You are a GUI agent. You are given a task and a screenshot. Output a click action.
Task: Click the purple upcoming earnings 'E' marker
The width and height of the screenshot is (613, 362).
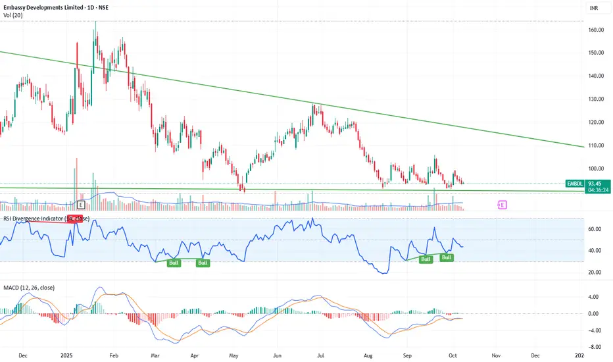click(502, 205)
